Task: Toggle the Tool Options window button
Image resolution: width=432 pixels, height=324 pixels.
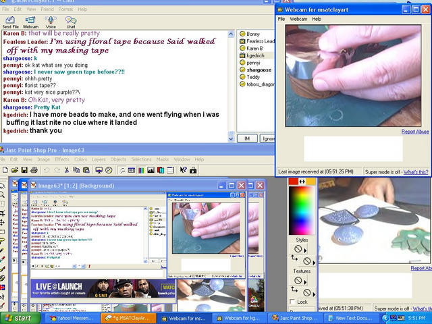Action: (132, 170)
